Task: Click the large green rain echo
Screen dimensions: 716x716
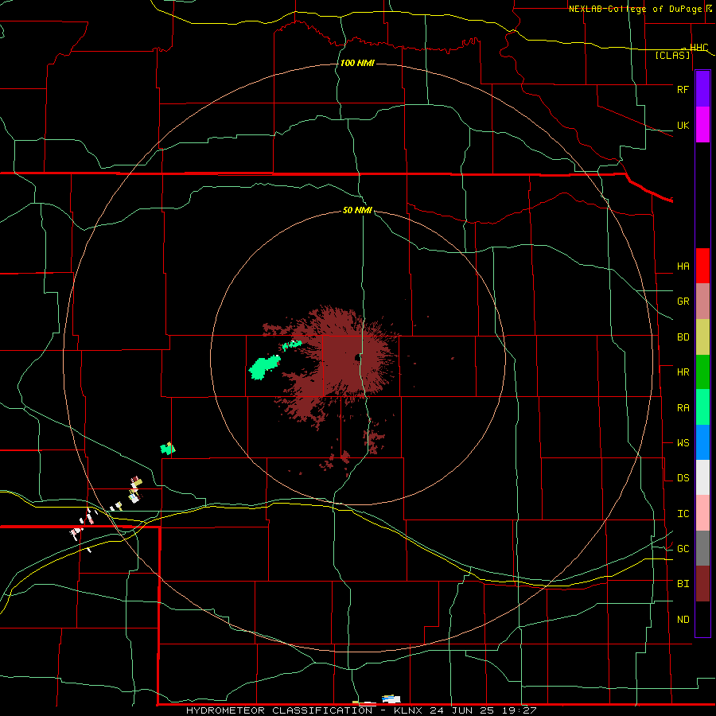Action: [x=264, y=367]
